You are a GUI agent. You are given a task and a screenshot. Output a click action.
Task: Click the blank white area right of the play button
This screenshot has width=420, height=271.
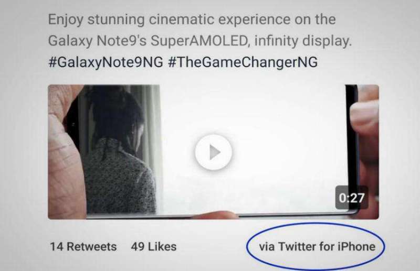pyautogui.click(x=283, y=152)
